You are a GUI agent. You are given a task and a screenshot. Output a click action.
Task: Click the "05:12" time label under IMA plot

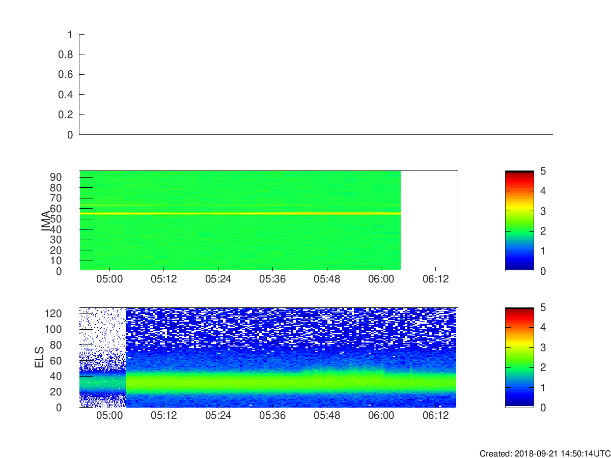pos(163,279)
